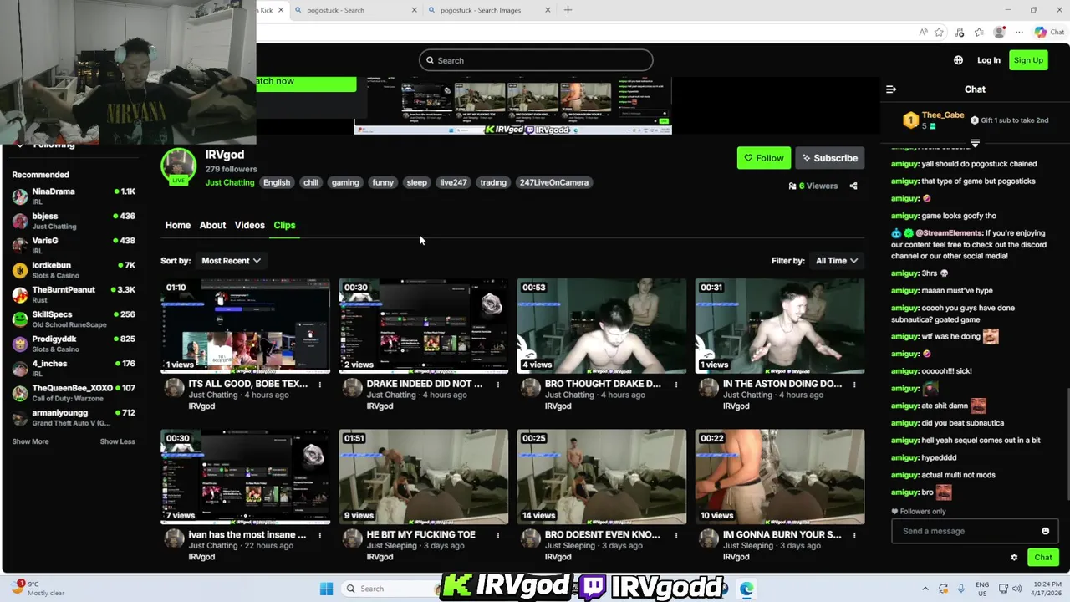Viewport: 1070px width, 602px height.
Task: Follow the IRVgod channel
Action: 763,158
